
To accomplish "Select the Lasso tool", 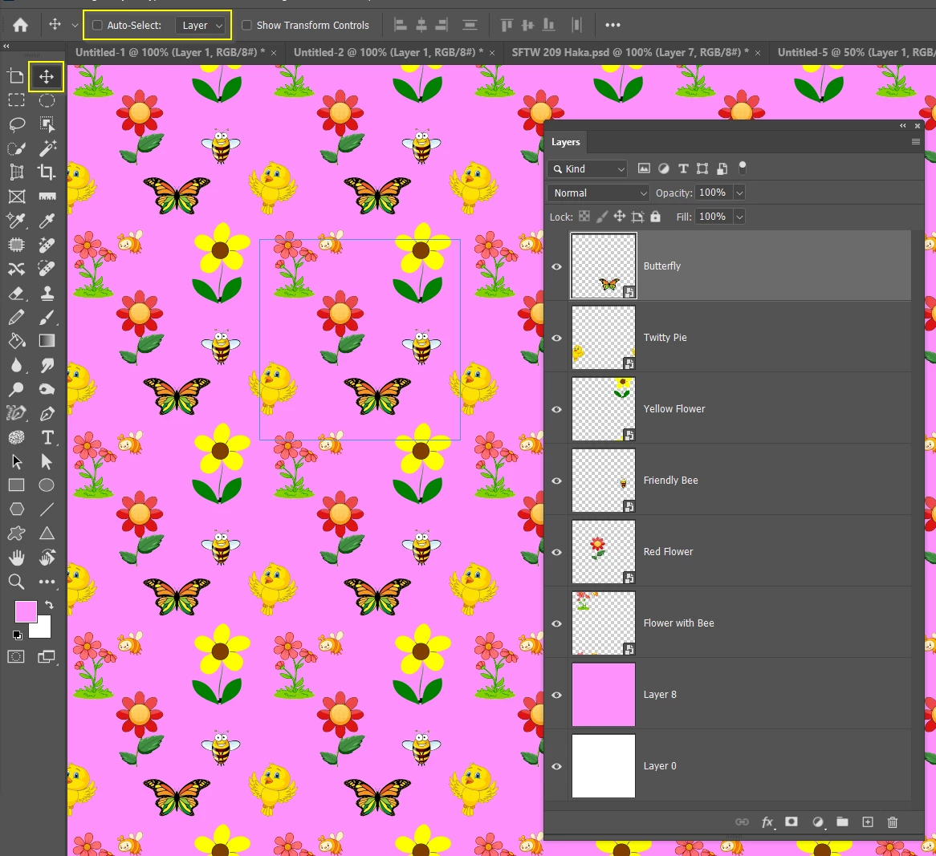I will click(x=16, y=124).
